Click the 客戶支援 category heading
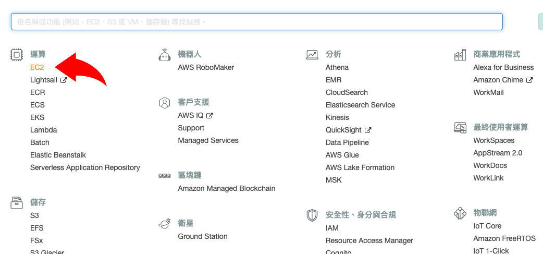543x254 pixels. [x=193, y=102]
